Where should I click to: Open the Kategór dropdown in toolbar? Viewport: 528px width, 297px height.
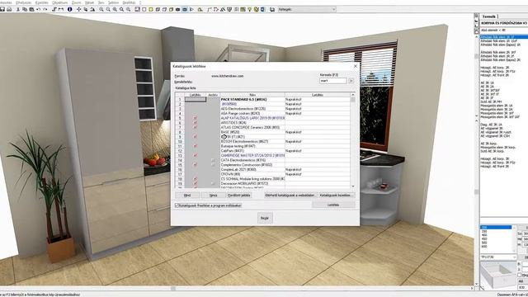point(307,9)
